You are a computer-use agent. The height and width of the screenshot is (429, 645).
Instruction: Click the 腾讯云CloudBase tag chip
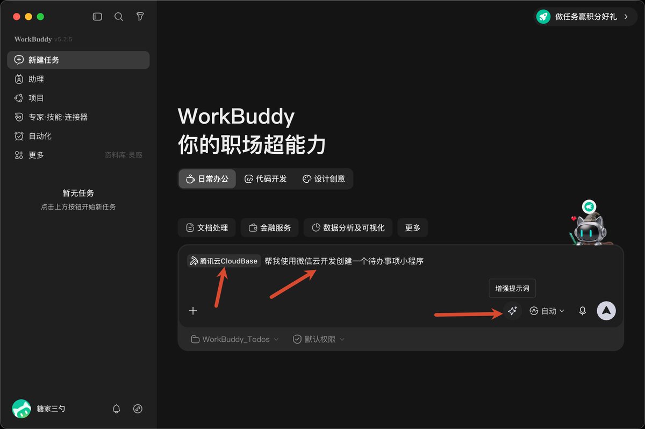point(224,261)
